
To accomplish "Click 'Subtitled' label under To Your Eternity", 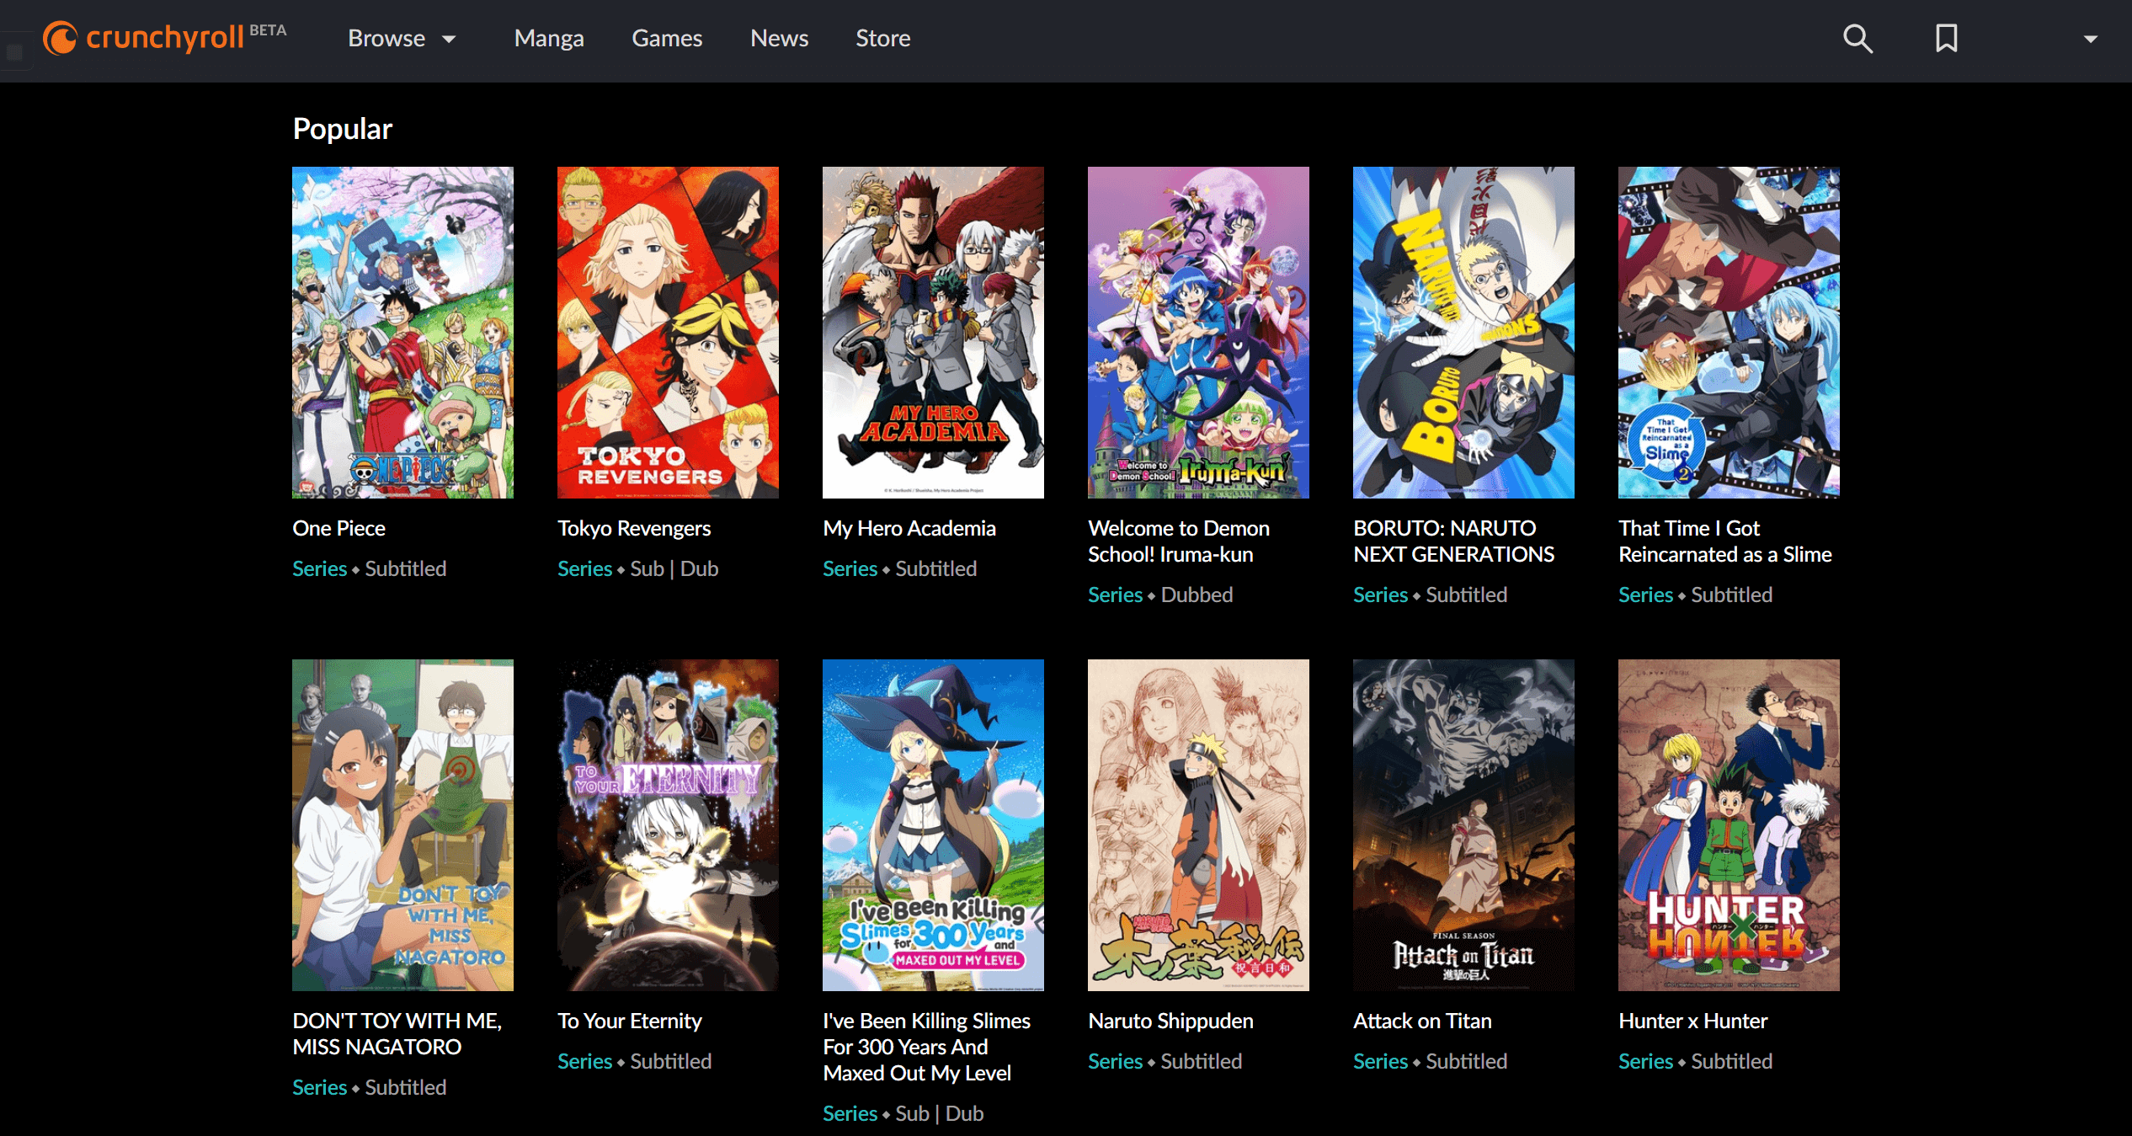I will coord(671,1061).
